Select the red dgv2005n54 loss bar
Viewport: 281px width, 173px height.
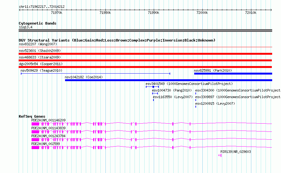[145, 67]
